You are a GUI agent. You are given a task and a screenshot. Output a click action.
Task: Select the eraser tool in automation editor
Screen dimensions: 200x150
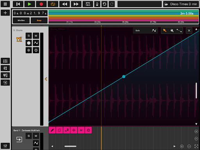pos(172,30)
